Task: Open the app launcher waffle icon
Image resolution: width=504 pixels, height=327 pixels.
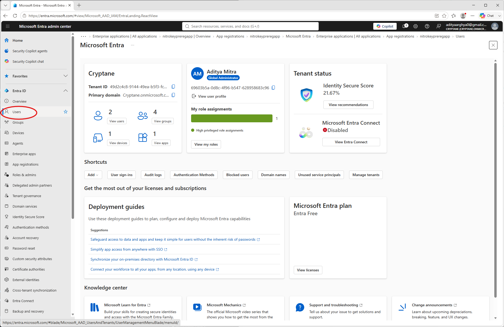Action: point(8,26)
